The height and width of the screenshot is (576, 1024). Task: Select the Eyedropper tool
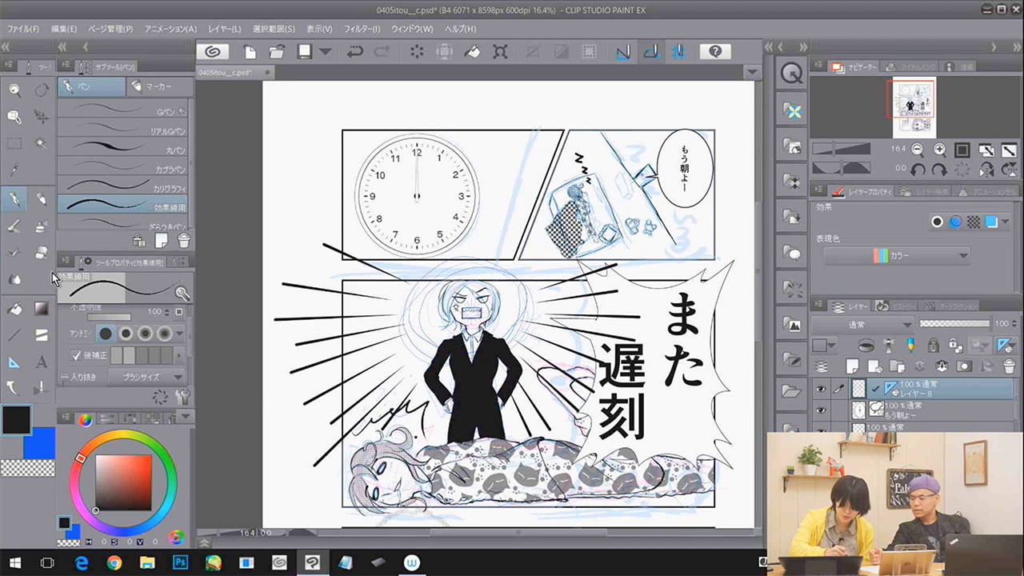pos(14,170)
